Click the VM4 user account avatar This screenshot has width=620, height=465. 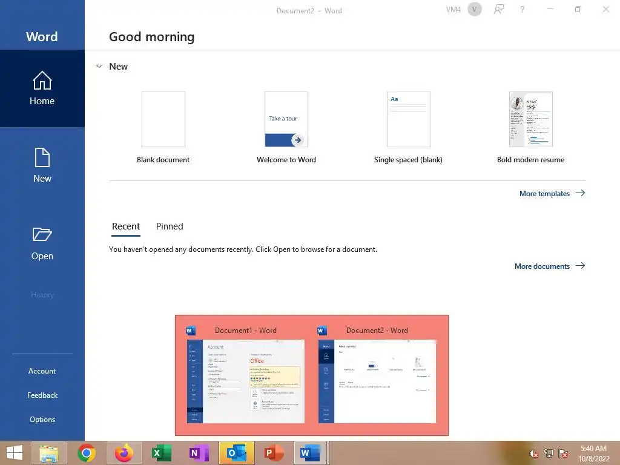click(x=475, y=10)
